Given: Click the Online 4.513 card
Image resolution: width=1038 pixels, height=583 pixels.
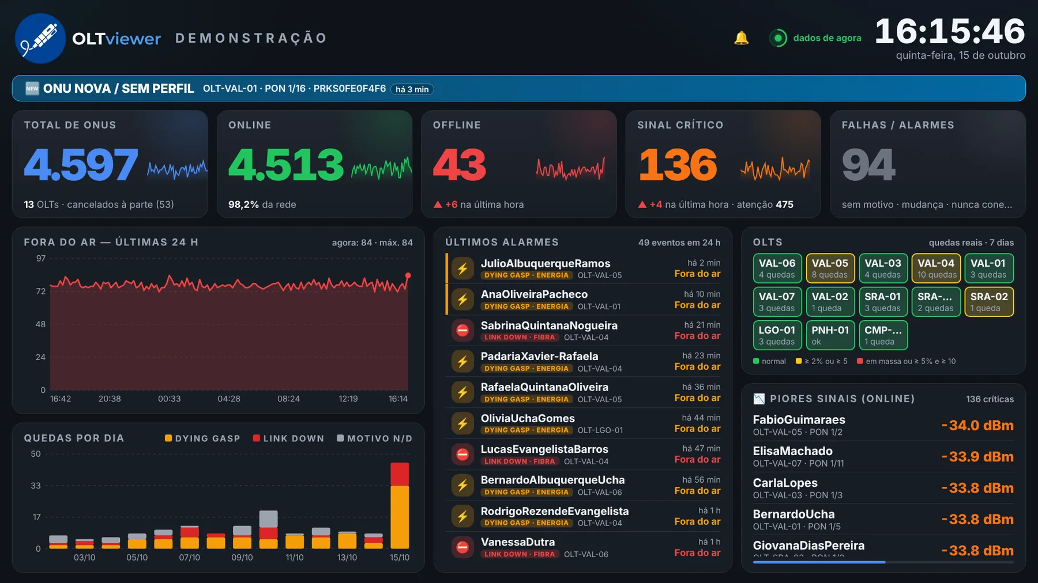Looking at the screenshot, I should pyautogui.click(x=315, y=164).
